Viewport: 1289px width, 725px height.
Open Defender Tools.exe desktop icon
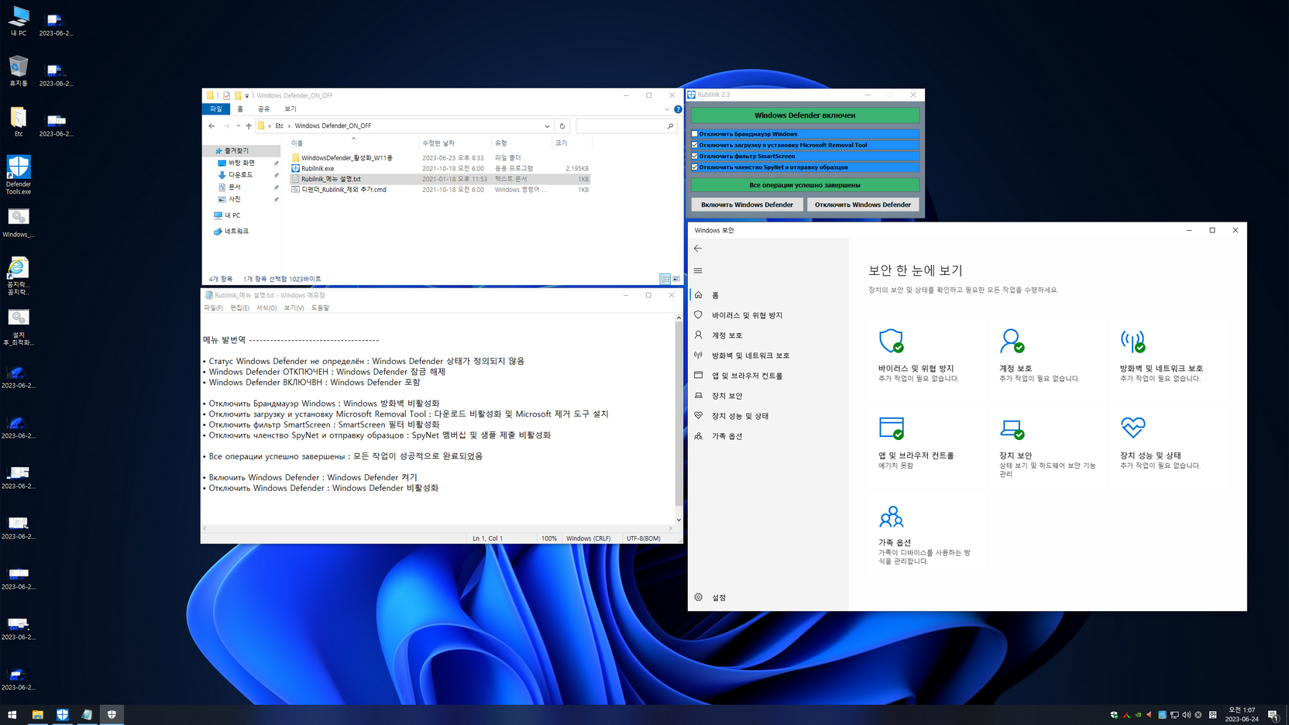[x=19, y=175]
